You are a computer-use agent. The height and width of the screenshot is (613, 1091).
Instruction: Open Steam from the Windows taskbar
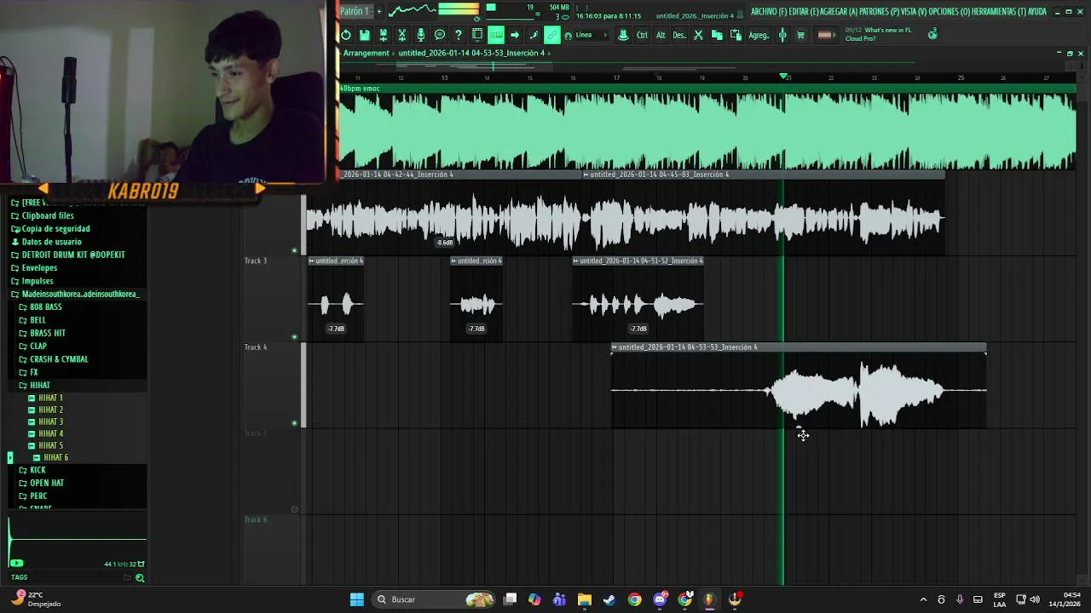(x=609, y=599)
